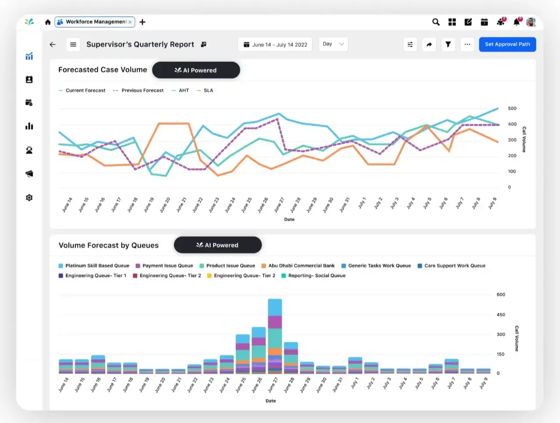Toggle the Previous Forecast legend series
This screenshot has height=423, width=560.
point(138,90)
